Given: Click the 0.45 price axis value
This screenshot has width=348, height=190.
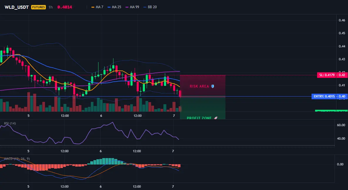Looking at the screenshot, I should (342, 33).
